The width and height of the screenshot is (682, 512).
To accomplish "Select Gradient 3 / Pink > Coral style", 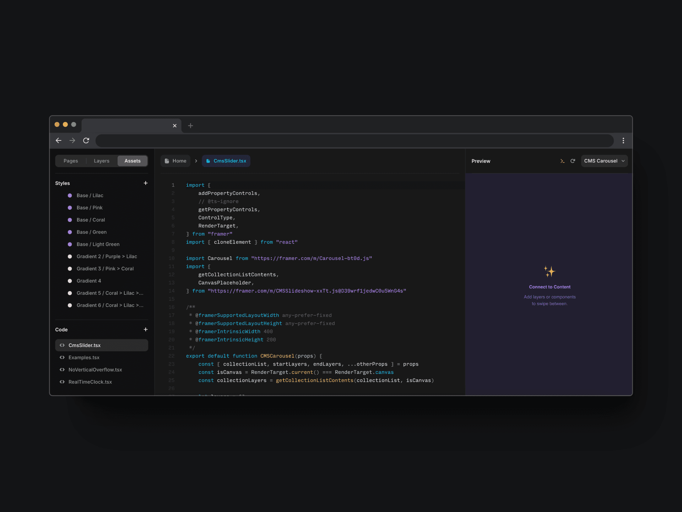I will (x=102, y=268).
